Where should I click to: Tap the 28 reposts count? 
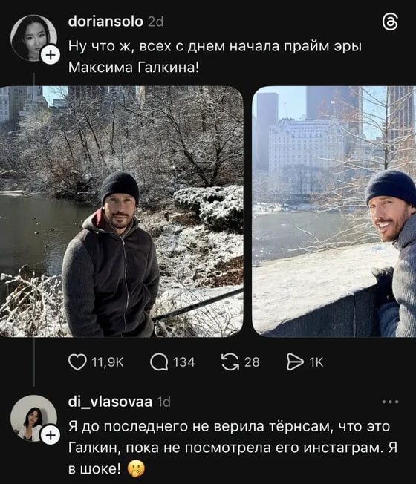(252, 362)
